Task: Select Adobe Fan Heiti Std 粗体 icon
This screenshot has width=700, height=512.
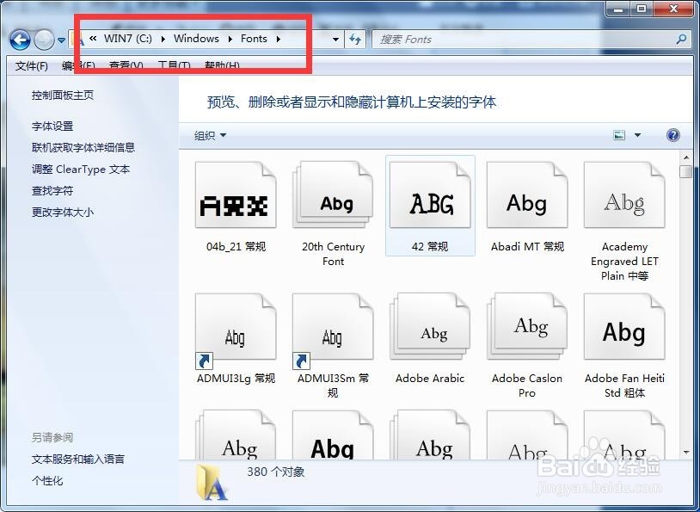Action: click(624, 327)
